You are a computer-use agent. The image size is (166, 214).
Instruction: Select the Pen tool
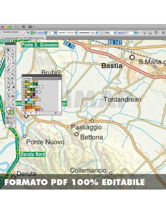(8, 58)
